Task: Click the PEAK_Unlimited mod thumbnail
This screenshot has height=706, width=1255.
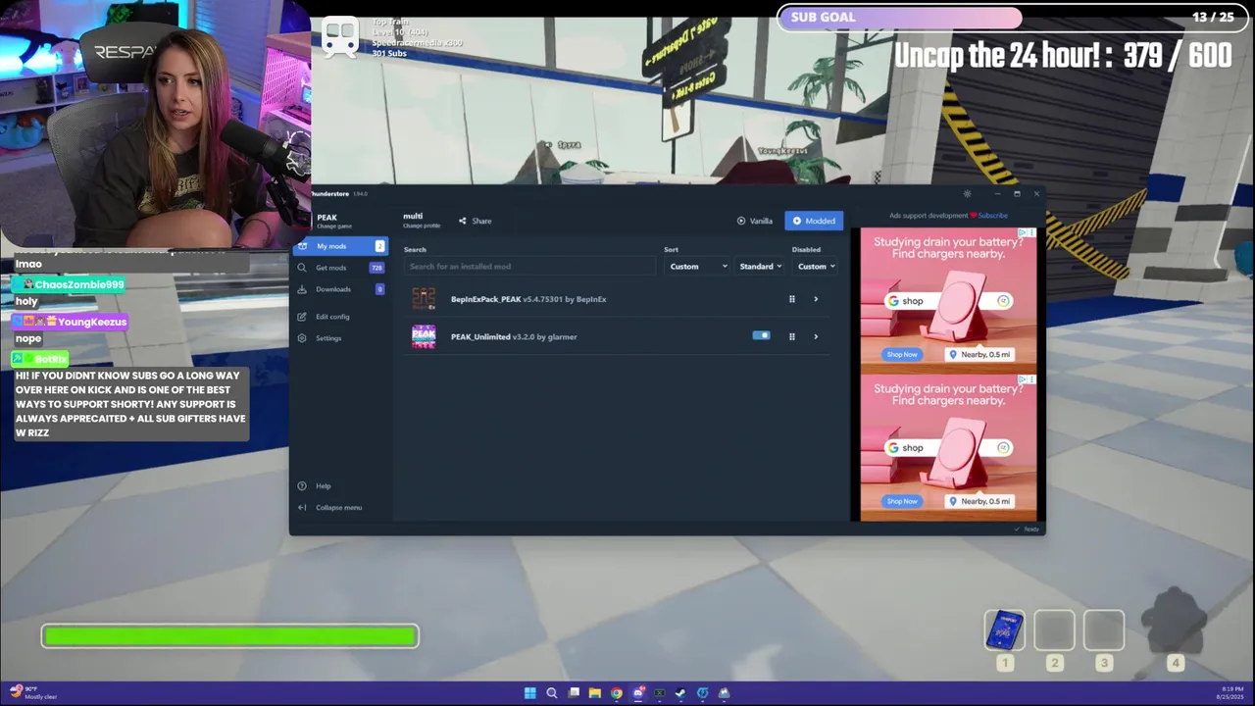Action: tap(424, 336)
